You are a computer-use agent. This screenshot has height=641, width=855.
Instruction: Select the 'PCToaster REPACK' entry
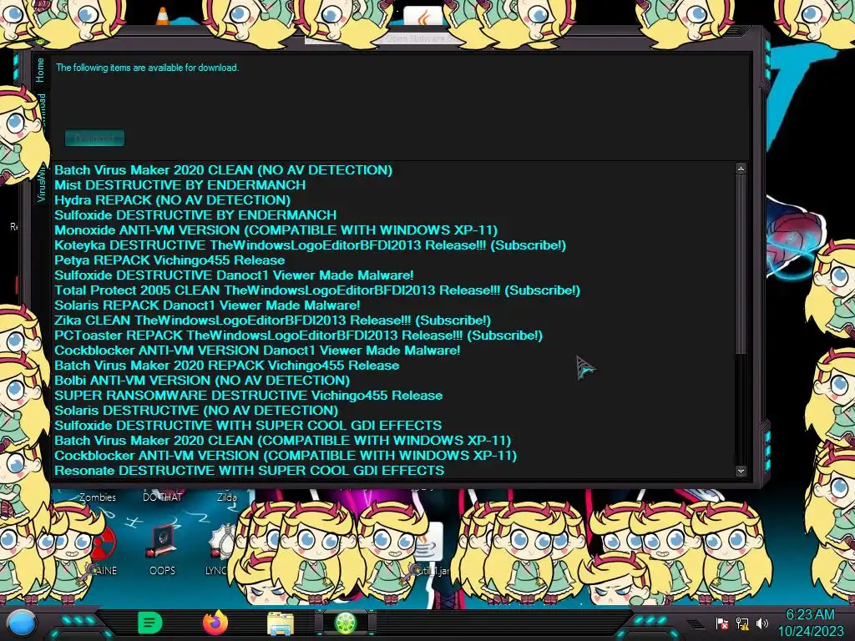[x=298, y=336]
